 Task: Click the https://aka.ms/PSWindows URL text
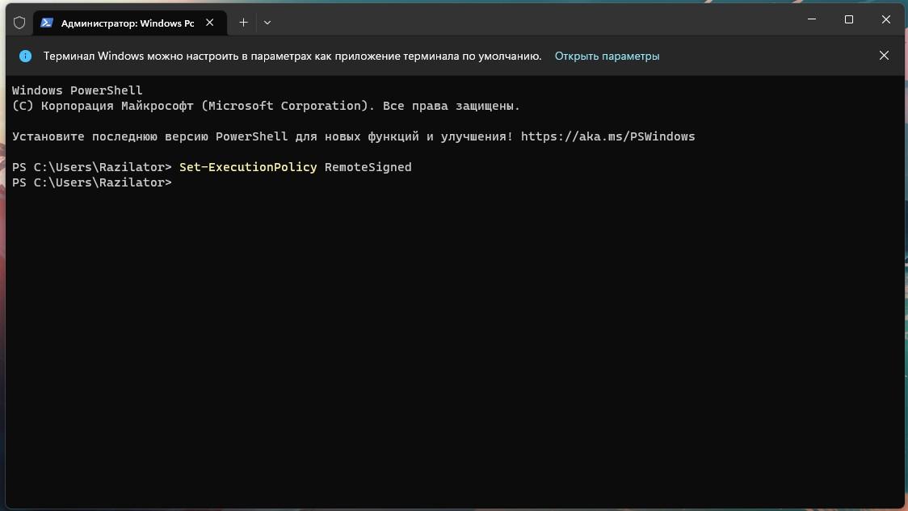[607, 136]
